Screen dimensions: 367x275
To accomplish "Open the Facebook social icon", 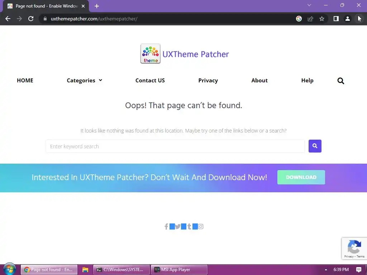I will 166,226.
